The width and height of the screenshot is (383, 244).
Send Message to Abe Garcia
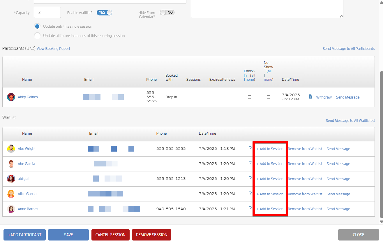coord(338,164)
